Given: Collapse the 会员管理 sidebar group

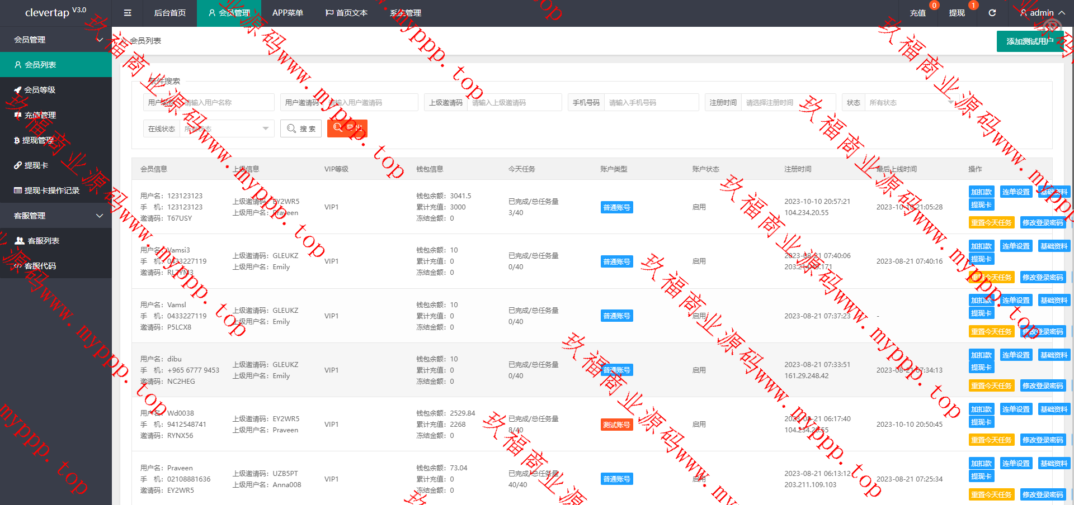Looking at the screenshot, I should point(56,40).
